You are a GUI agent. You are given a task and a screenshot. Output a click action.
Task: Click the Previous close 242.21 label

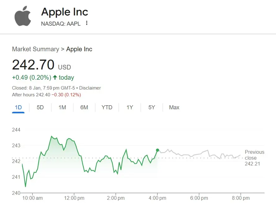254,158
